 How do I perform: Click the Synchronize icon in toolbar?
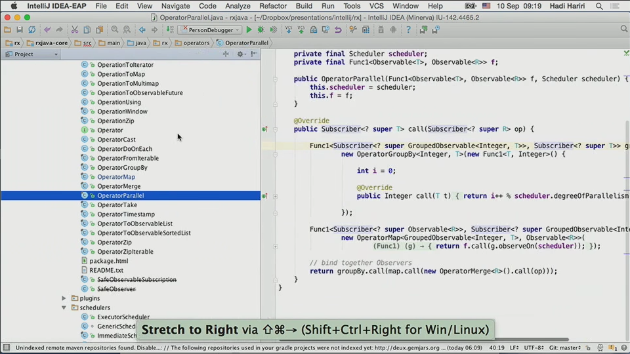tap(33, 30)
